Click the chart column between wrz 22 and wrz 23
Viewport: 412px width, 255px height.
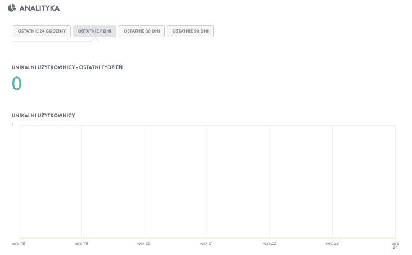pos(301,181)
